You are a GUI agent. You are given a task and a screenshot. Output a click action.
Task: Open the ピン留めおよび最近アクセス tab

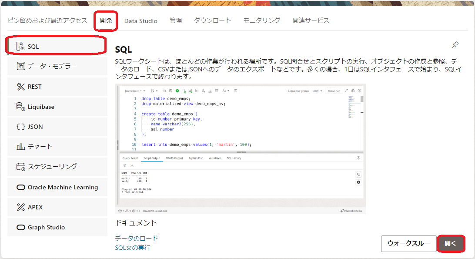pos(47,20)
